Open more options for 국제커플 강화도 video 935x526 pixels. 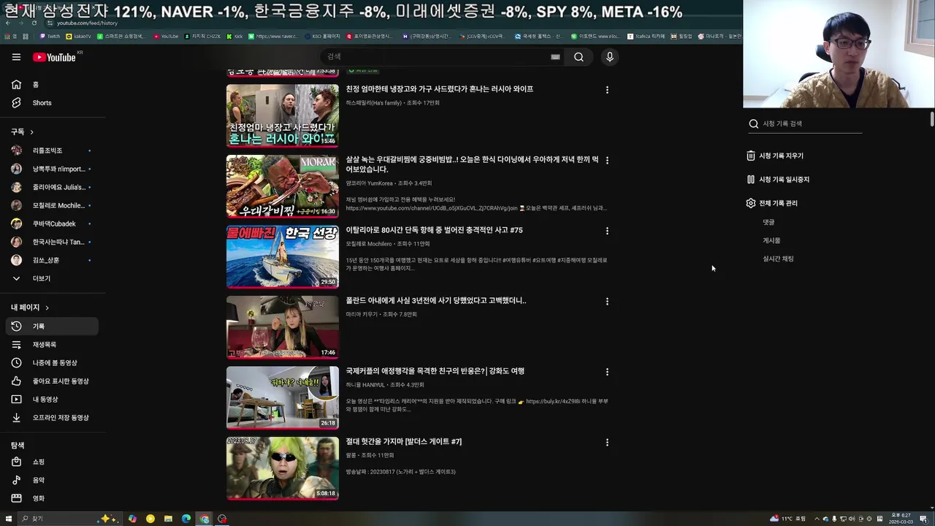(x=607, y=372)
